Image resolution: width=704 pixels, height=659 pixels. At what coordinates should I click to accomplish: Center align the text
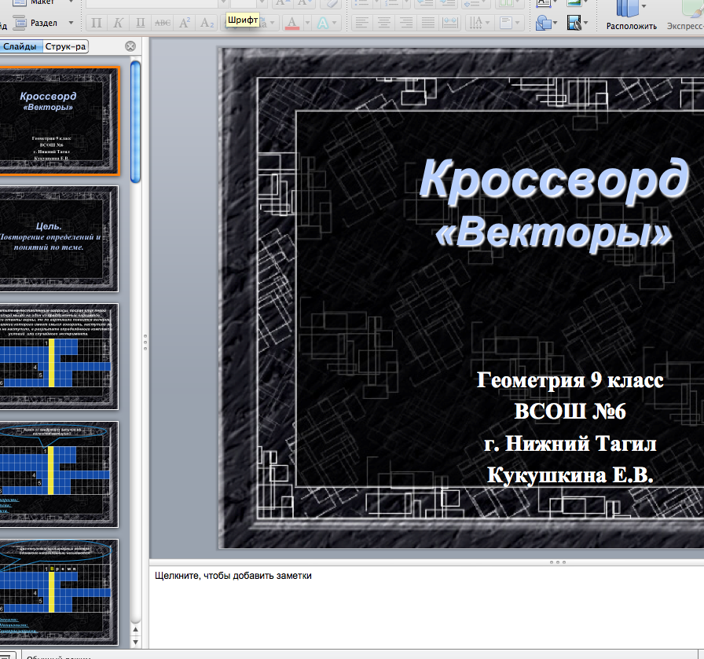point(383,24)
